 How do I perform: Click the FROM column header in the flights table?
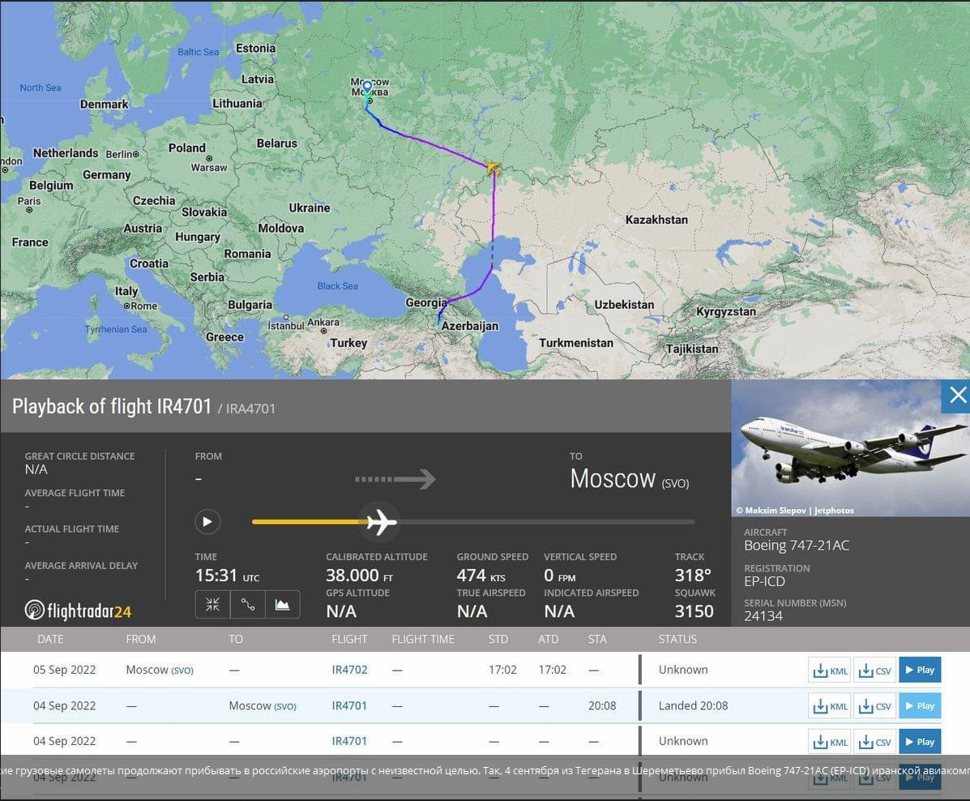pos(141,639)
